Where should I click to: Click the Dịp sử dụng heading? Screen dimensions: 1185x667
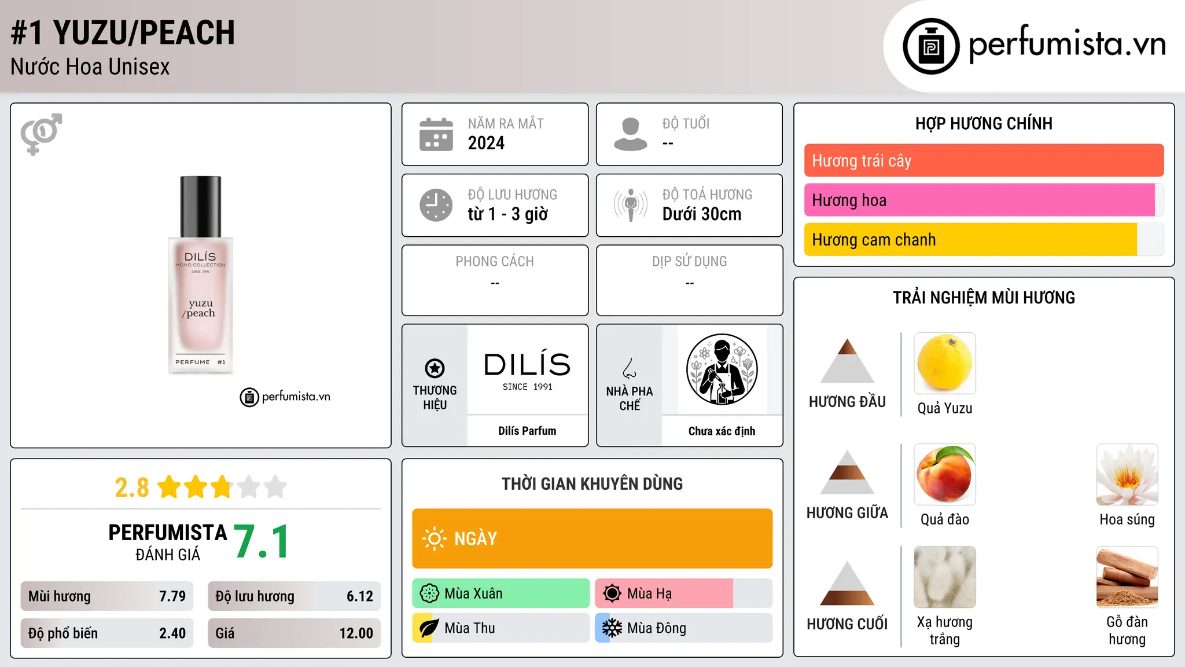click(690, 262)
